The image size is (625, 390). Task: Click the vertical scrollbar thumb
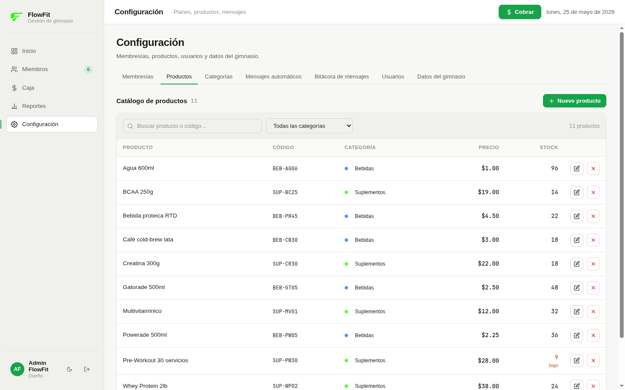(x=622, y=185)
